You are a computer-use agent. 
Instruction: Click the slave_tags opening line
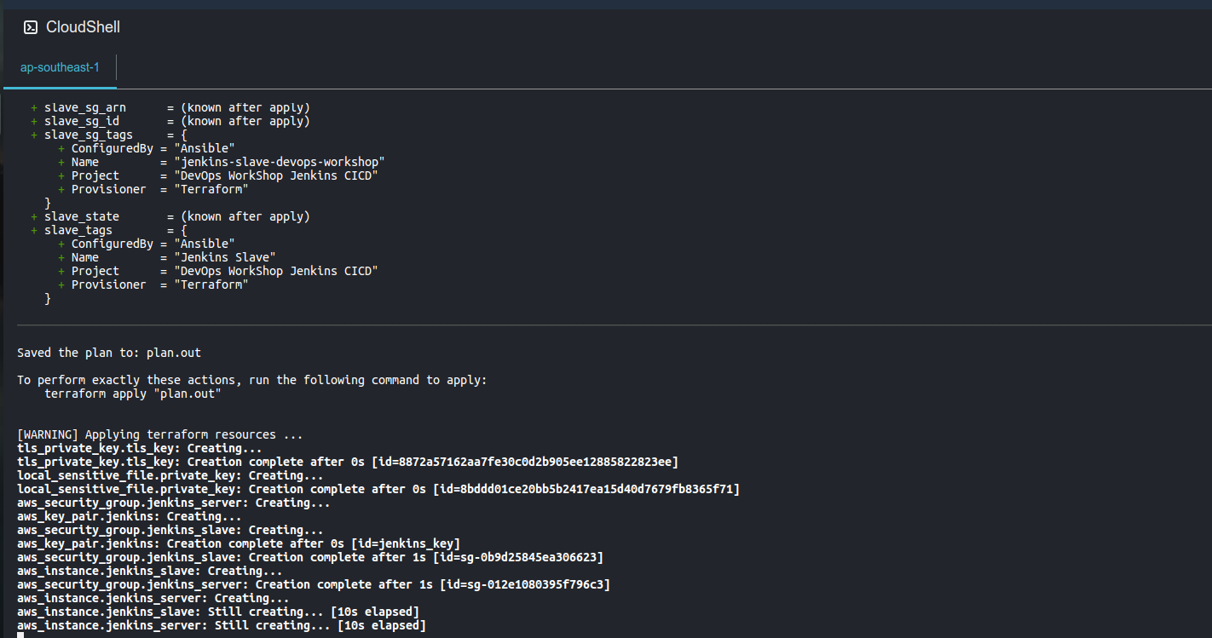coord(109,230)
